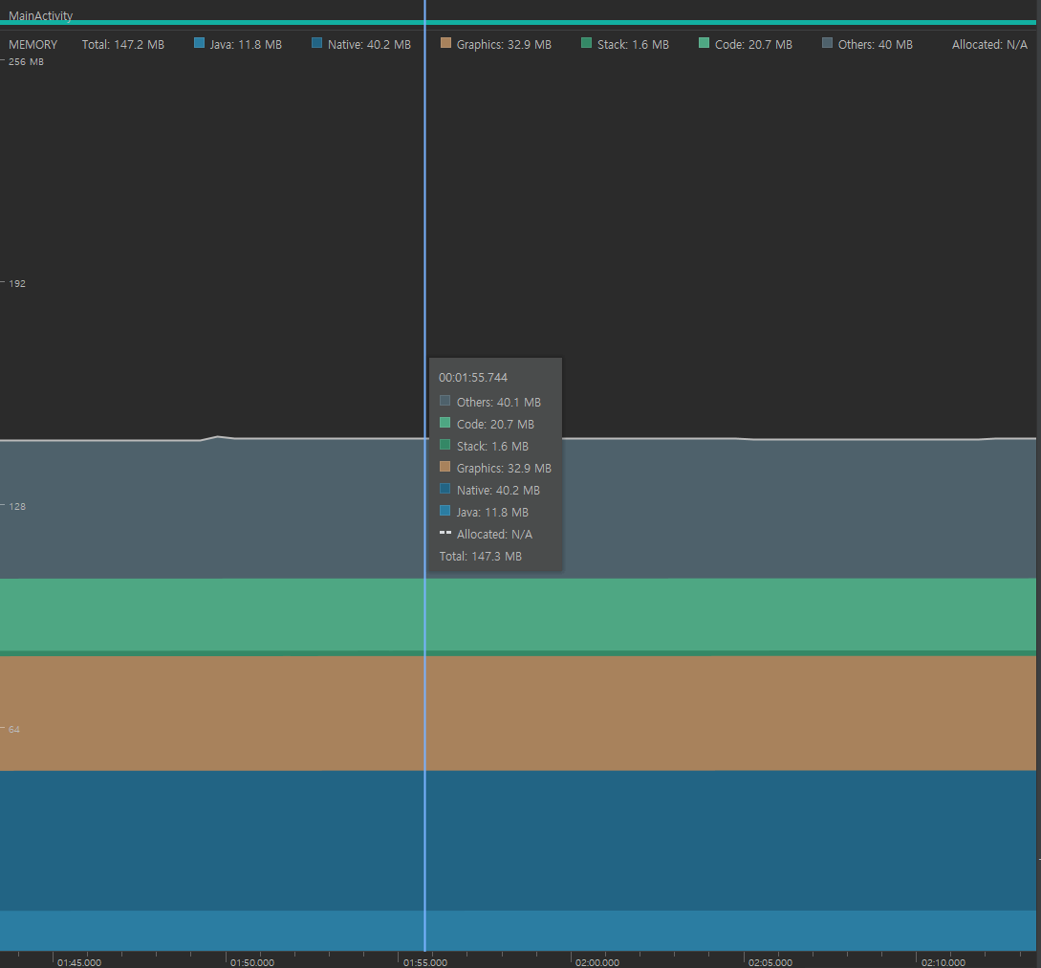This screenshot has width=1041, height=968.
Task: Click the Native legend color swatch
Action: tap(316, 43)
